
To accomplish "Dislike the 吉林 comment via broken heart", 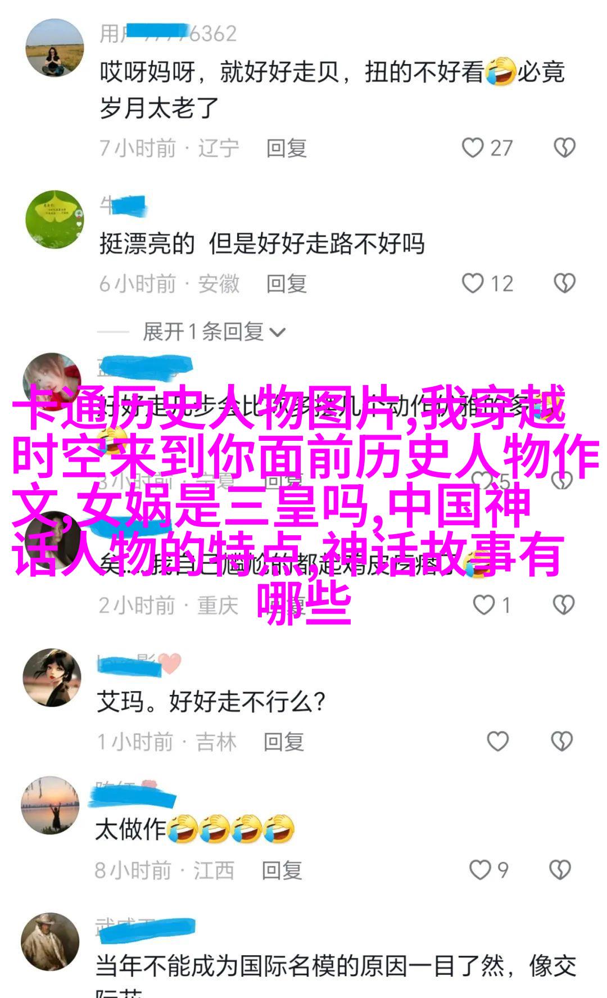I will (561, 742).
